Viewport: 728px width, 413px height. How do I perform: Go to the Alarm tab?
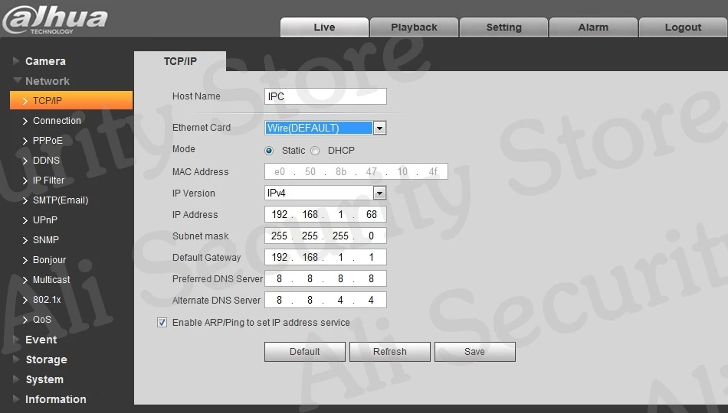pyautogui.click(x=593, y=28)
